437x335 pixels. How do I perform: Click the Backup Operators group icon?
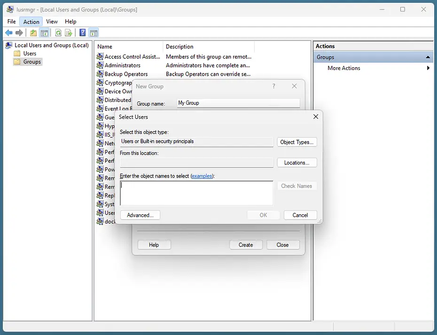coord(100,74)
